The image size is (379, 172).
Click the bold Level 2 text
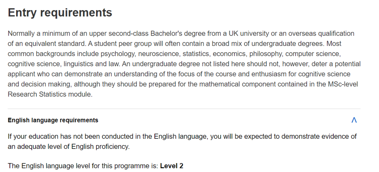point(172,166)
